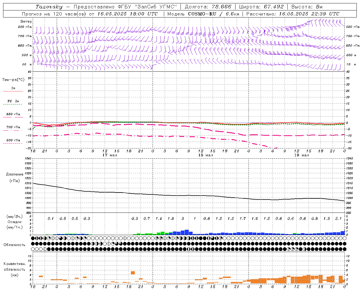The width and height of the screenshot is (361, 289).
Task: Click the precipitation value "1.3"
Action: point(327,218)
